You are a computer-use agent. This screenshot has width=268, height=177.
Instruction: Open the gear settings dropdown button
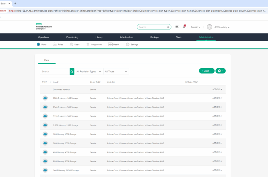click(x=221, y=71)
